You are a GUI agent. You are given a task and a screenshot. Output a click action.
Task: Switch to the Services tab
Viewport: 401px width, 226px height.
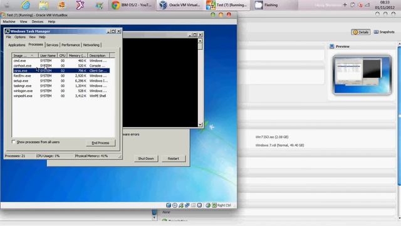(52, 45)
